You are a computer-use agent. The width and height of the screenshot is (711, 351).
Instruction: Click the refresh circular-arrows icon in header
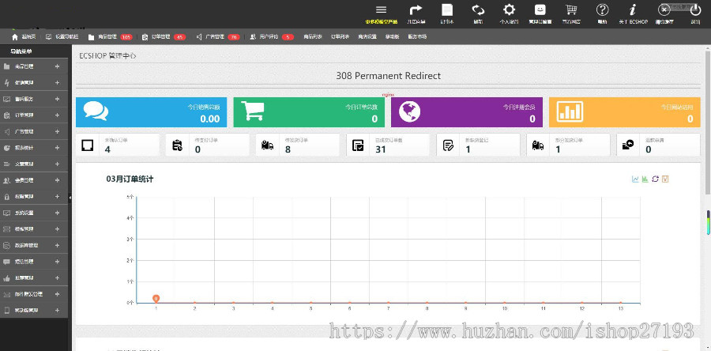pos(478,10)
